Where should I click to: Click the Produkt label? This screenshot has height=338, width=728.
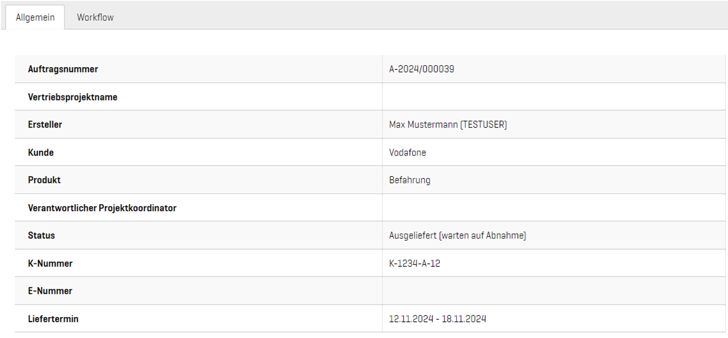tap(44, 180)
